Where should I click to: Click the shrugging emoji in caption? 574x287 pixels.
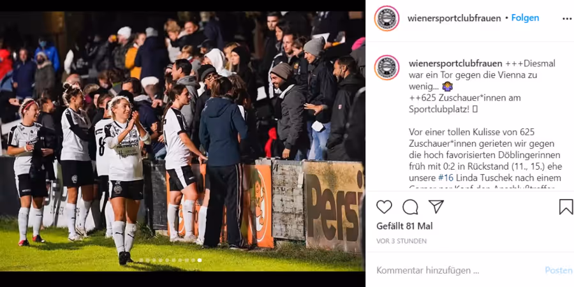tap(447, 86)
